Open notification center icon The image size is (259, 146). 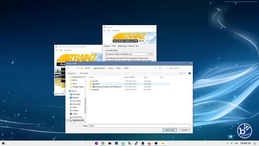click(255, 143)
